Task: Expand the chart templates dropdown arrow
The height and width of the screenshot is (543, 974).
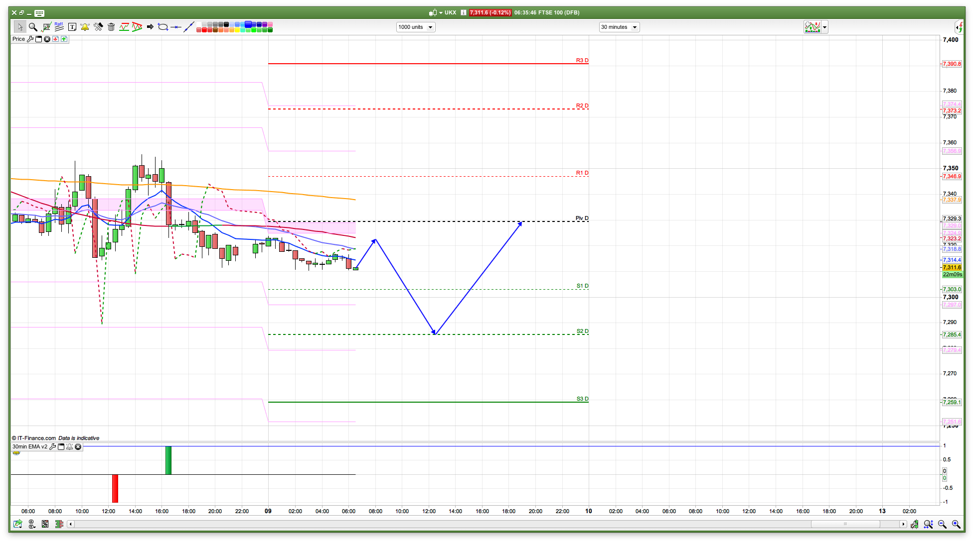Action: [825, 27]
